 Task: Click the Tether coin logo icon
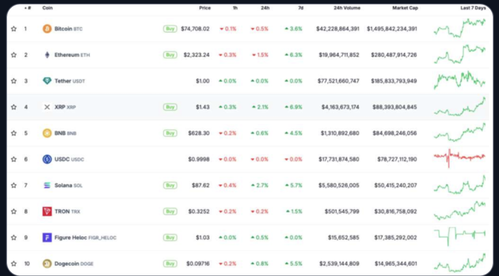tap(47, 81)
